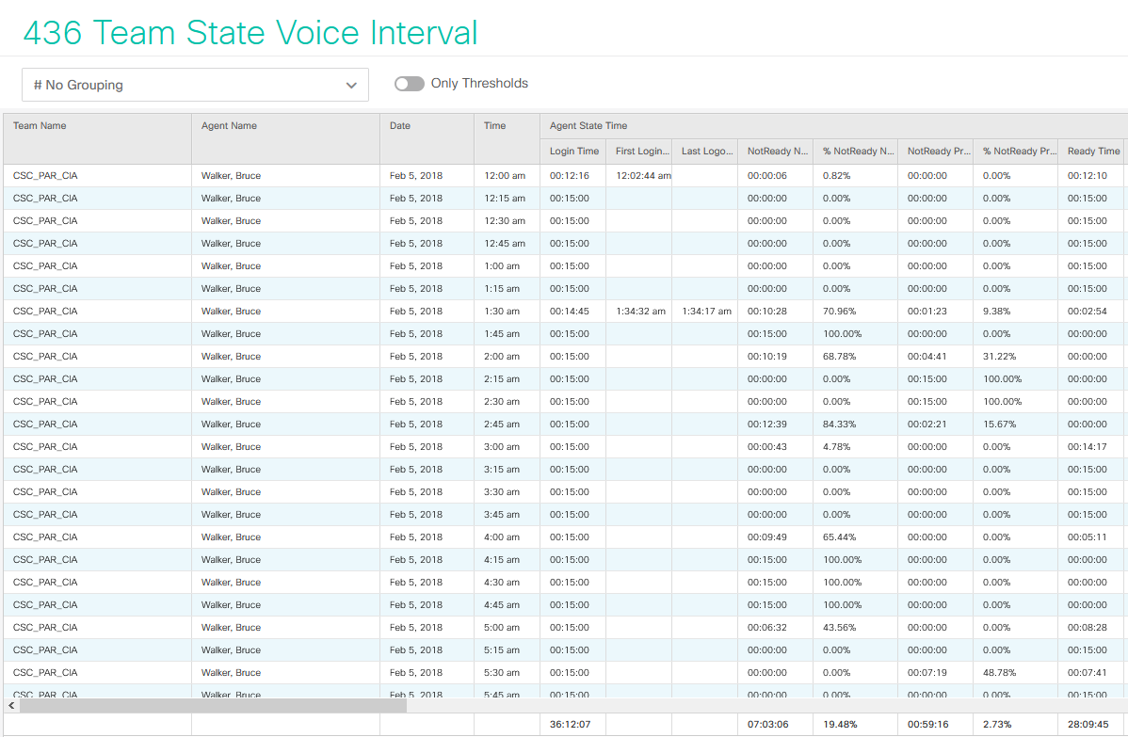1128x737 pixels.
Task: Click the horizontal scrollbar thumb
Action: point(213,705)
